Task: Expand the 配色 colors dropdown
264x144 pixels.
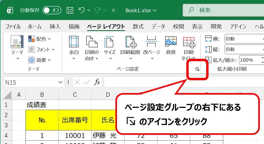Action: pos(40,39)
